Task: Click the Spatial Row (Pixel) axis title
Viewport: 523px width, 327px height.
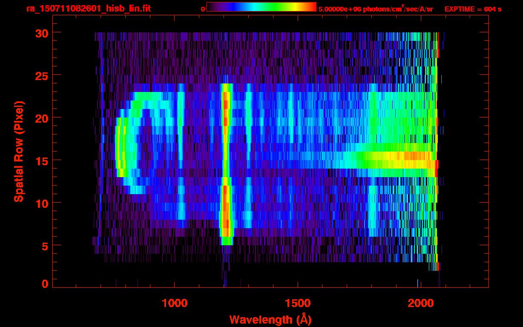Action: [19, 152]
